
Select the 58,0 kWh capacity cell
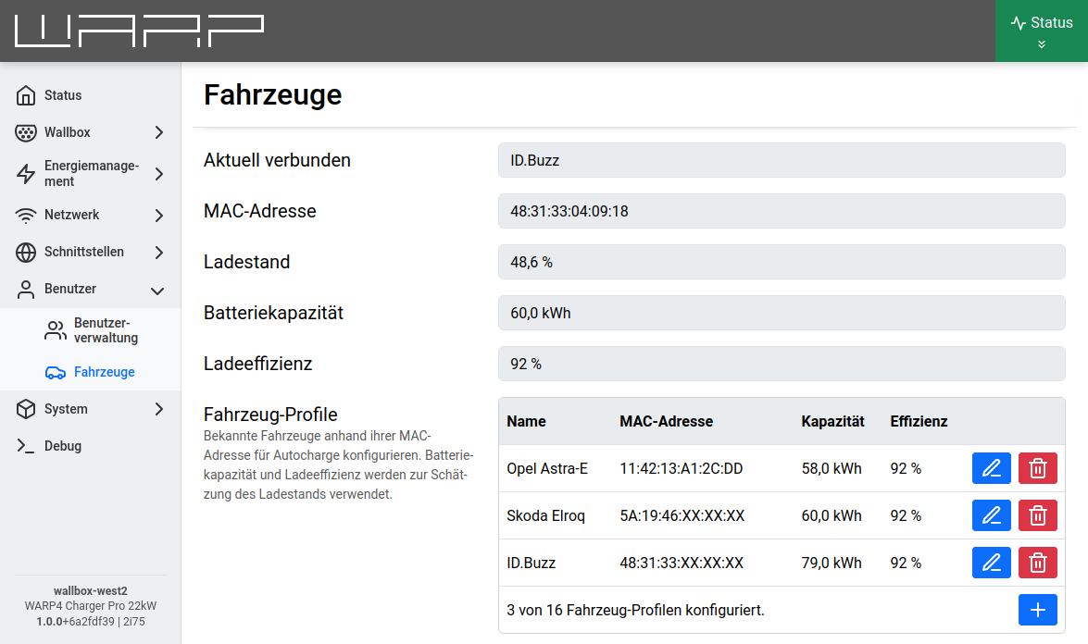832,468
